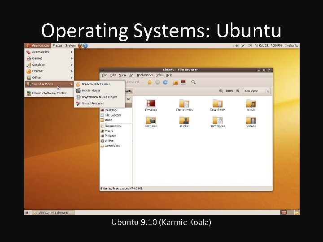Click the date and time clock
Screen dimensions: 323x242
[268, 45]
